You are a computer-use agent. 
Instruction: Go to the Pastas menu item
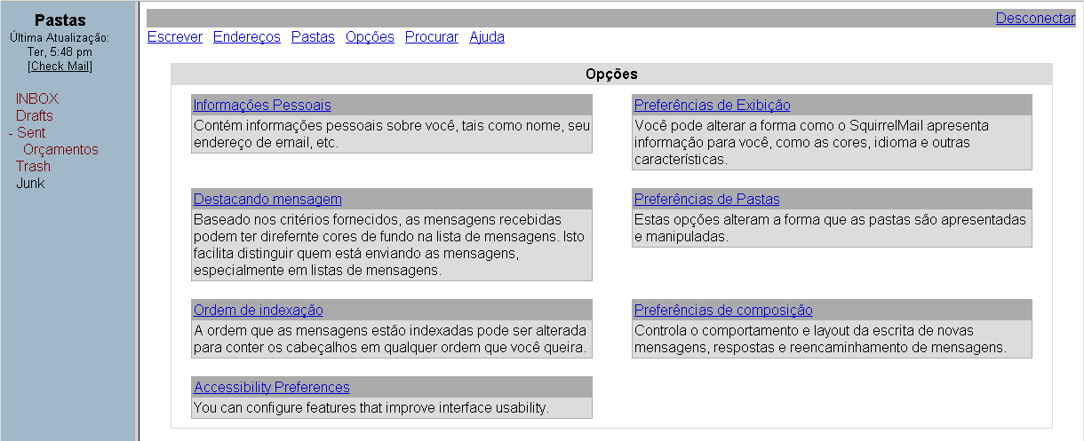point(313,37)
